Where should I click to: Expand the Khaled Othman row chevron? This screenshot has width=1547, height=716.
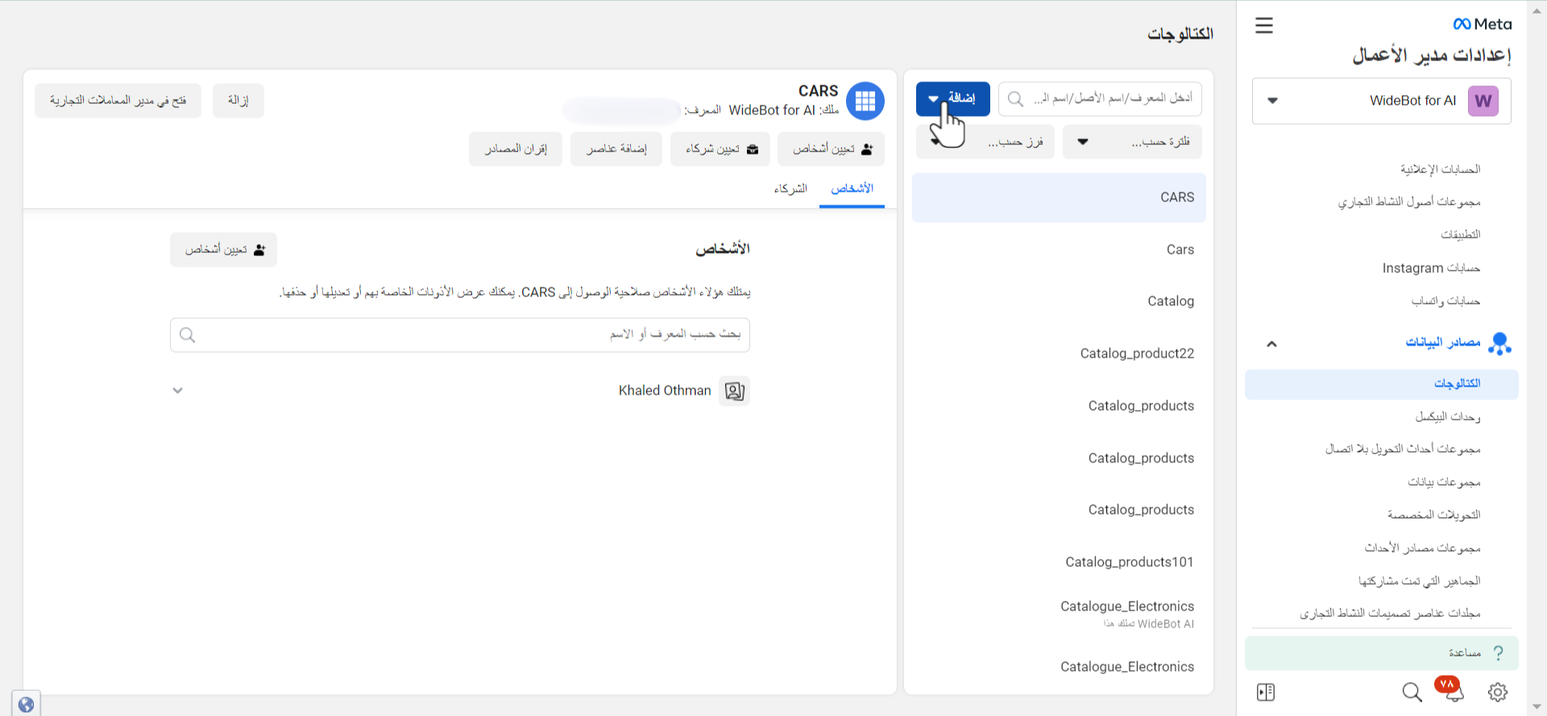point(178,391)
